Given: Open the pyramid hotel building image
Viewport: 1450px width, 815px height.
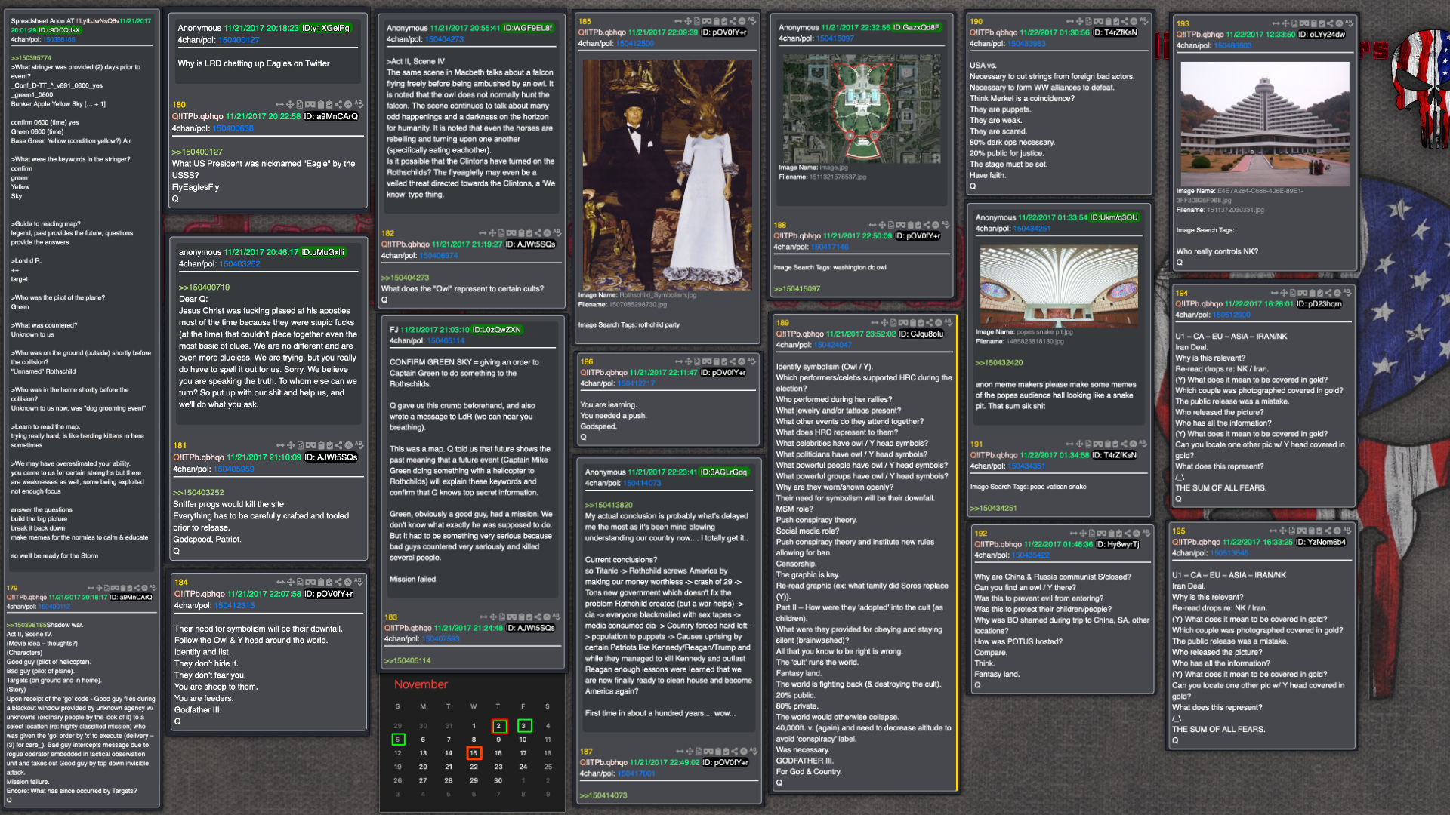Looking at the screenshot, I should coord(1264,123).
